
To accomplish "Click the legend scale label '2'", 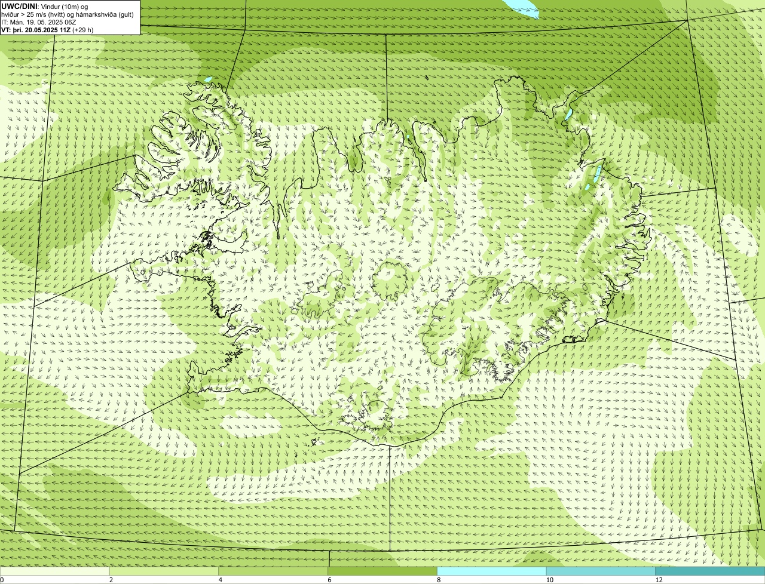I will (111, 580).
